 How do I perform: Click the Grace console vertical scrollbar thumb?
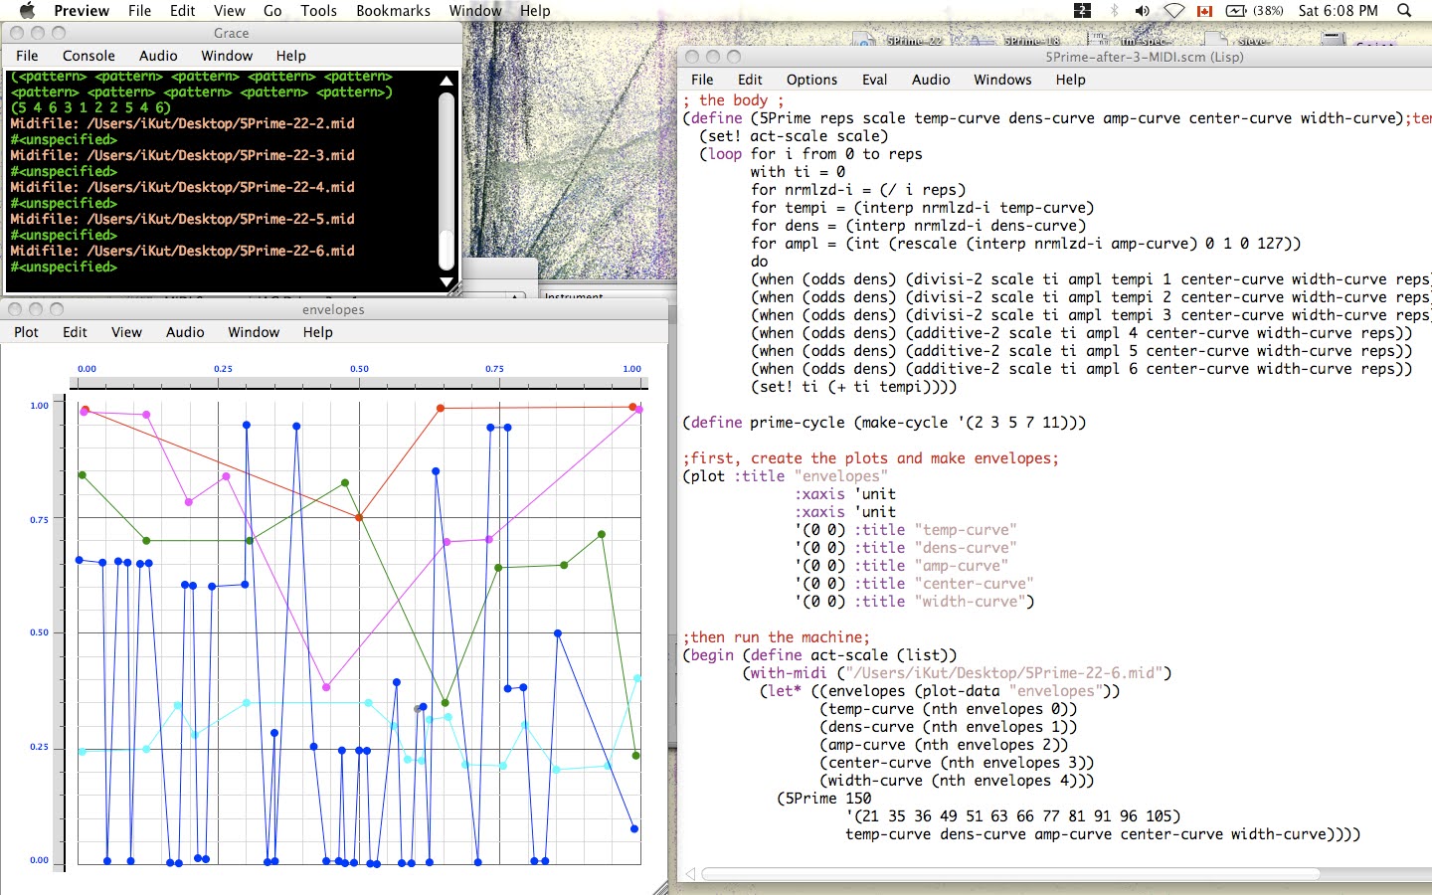(x=447, y=250)
